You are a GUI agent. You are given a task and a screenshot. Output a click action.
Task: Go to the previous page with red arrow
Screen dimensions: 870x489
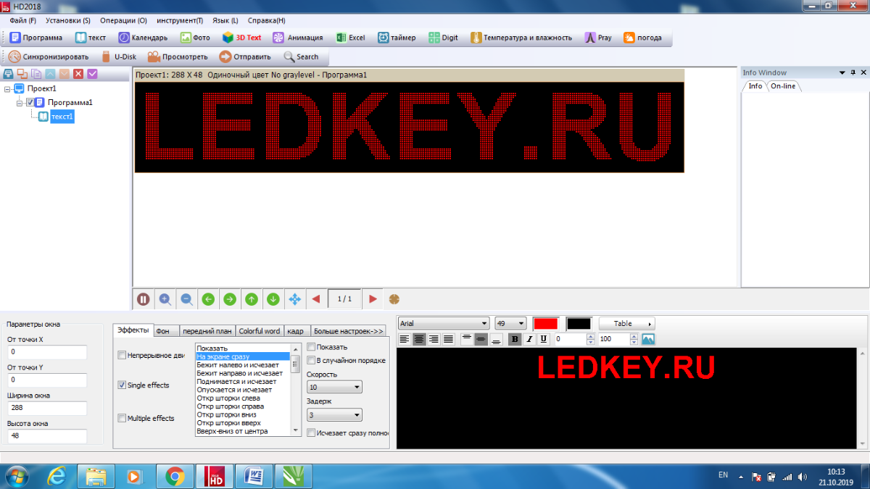coord(316,298)
